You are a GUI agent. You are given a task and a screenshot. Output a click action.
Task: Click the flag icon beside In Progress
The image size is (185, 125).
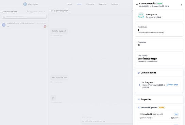point(140,85)
